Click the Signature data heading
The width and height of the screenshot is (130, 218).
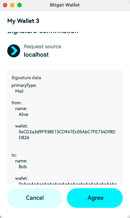click(26, 78)
